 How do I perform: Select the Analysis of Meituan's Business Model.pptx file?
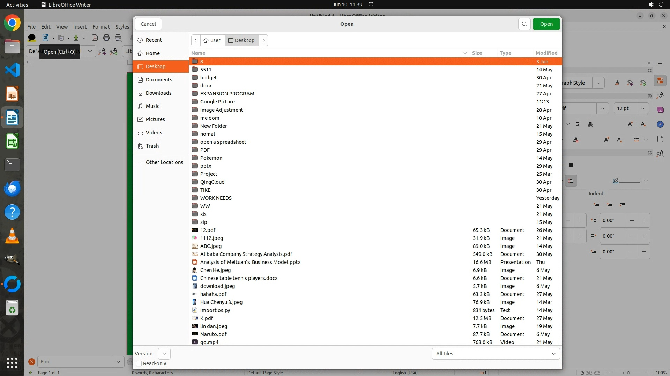250,262
